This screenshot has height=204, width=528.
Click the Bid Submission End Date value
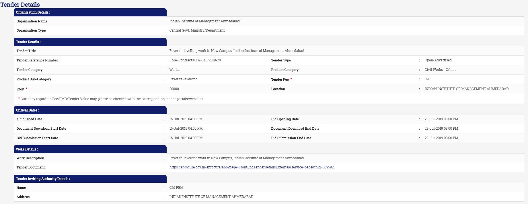(x=441, y=138)
